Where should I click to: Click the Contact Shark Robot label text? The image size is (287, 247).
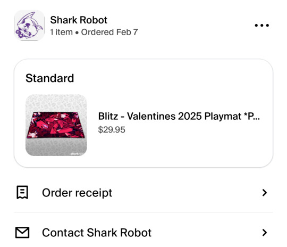tap(97, 233)
